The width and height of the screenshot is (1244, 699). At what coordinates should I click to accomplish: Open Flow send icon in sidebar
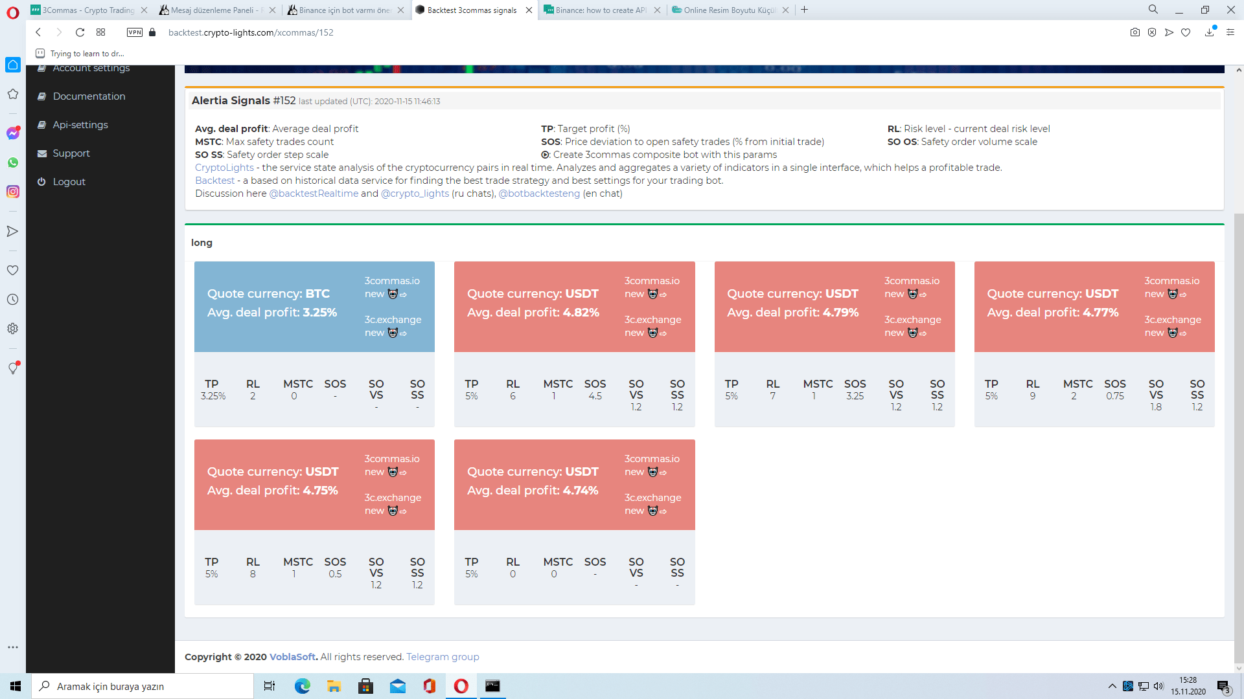tap(12, 231)
